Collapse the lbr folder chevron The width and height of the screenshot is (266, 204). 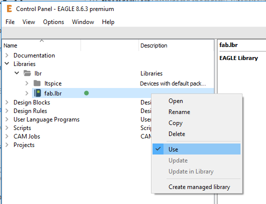click(16, 73)
